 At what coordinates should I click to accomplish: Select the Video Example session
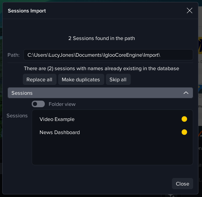click(x=57, y=119)
